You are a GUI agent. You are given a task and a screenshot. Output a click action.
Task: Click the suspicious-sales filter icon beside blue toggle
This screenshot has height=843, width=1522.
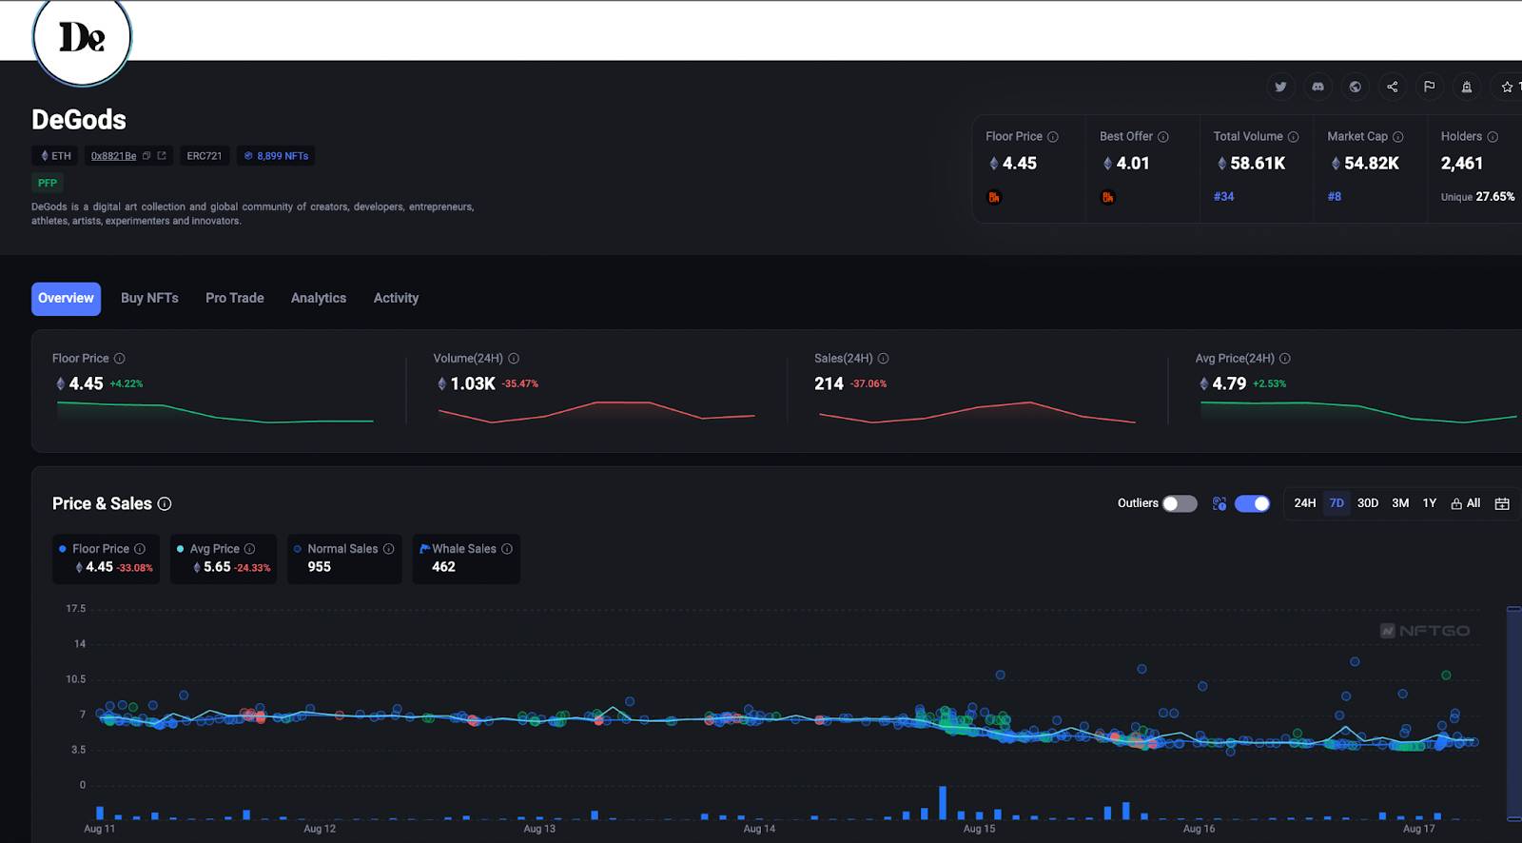click(1220, 503)
